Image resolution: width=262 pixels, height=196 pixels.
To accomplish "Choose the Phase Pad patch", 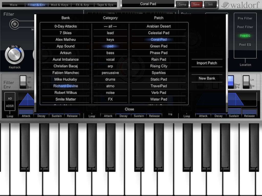I will coord(159,53).
